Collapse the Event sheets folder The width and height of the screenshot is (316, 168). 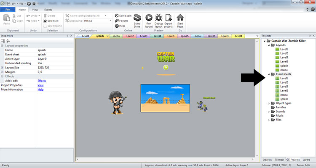(x=269, y=74)
